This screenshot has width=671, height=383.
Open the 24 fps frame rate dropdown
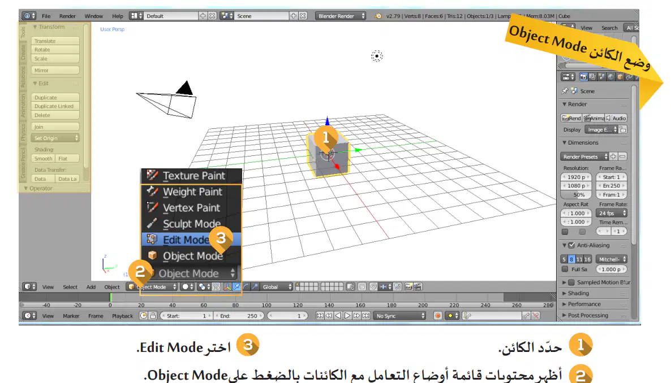(612, 213)
